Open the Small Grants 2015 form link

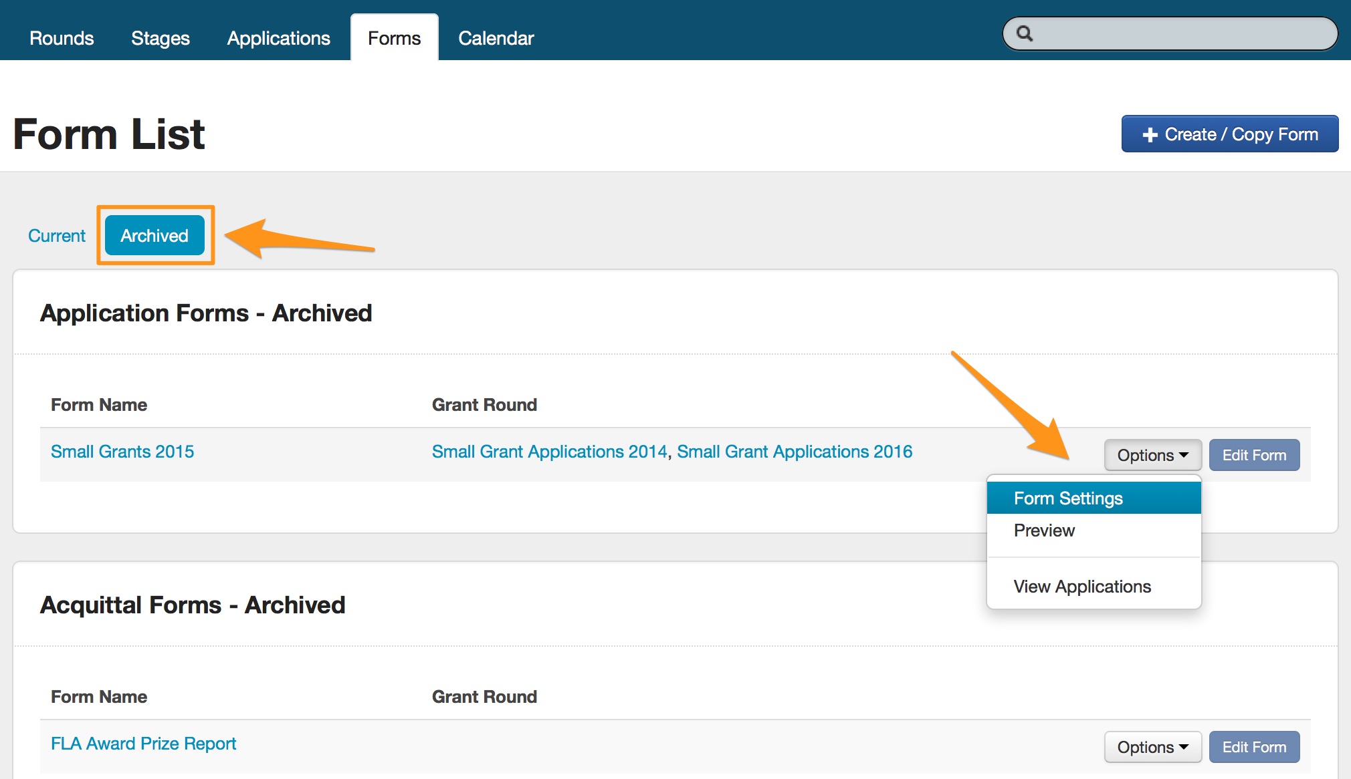click(122, 452)
